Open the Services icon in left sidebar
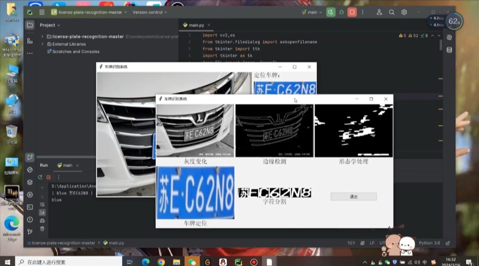This screenshot has width=479, height=266. point(30,195)
